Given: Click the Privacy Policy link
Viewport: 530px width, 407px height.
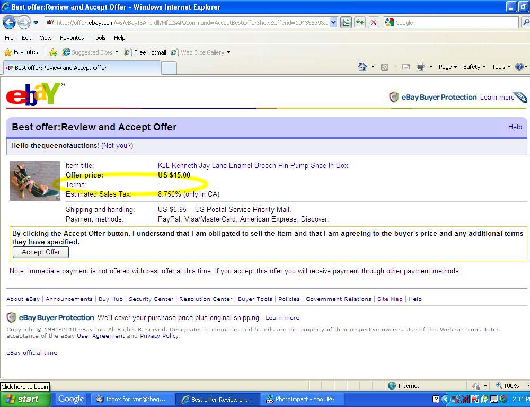Looking at the screenshot, I should 160,335.
